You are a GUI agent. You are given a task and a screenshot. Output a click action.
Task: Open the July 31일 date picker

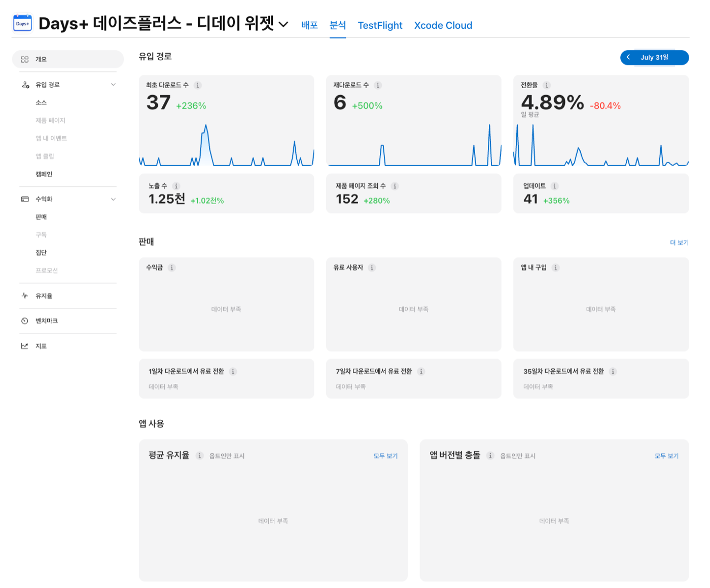[655, 57]
